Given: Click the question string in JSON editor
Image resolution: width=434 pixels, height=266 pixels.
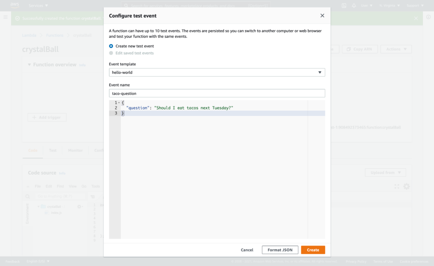Looking at the screenshot, I should [194, 108].
